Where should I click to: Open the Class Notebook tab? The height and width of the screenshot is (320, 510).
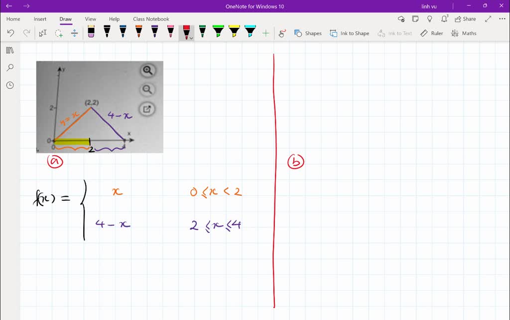(x=151, y=19)
